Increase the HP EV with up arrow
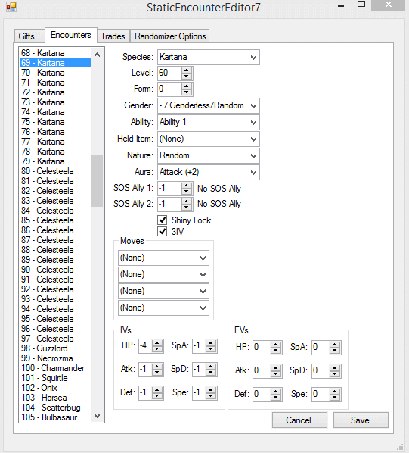Screen dimensions: 409x453 [x=276, y=345]
